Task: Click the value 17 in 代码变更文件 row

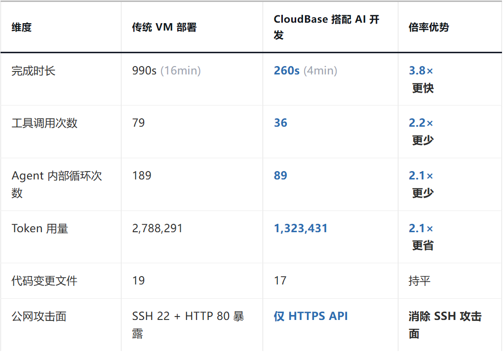Action: tap(280, 281)
